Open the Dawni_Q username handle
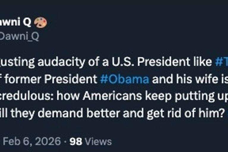 pyautogui.click(x=19, y=36)
